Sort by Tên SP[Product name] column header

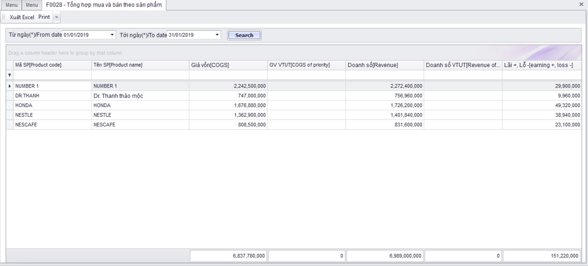(140, 65)
